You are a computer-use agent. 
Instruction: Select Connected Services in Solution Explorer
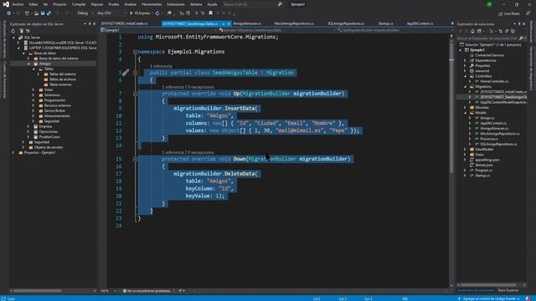489,55
